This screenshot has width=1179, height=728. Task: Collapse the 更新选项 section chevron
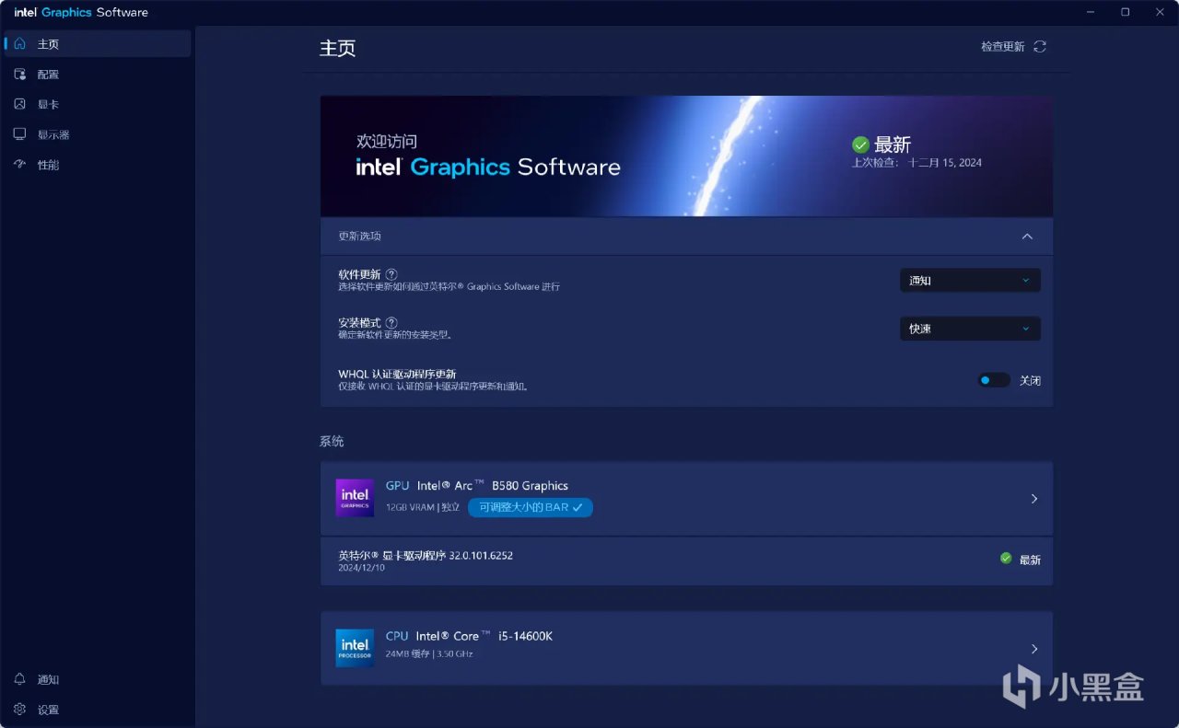pos(1027,237)
